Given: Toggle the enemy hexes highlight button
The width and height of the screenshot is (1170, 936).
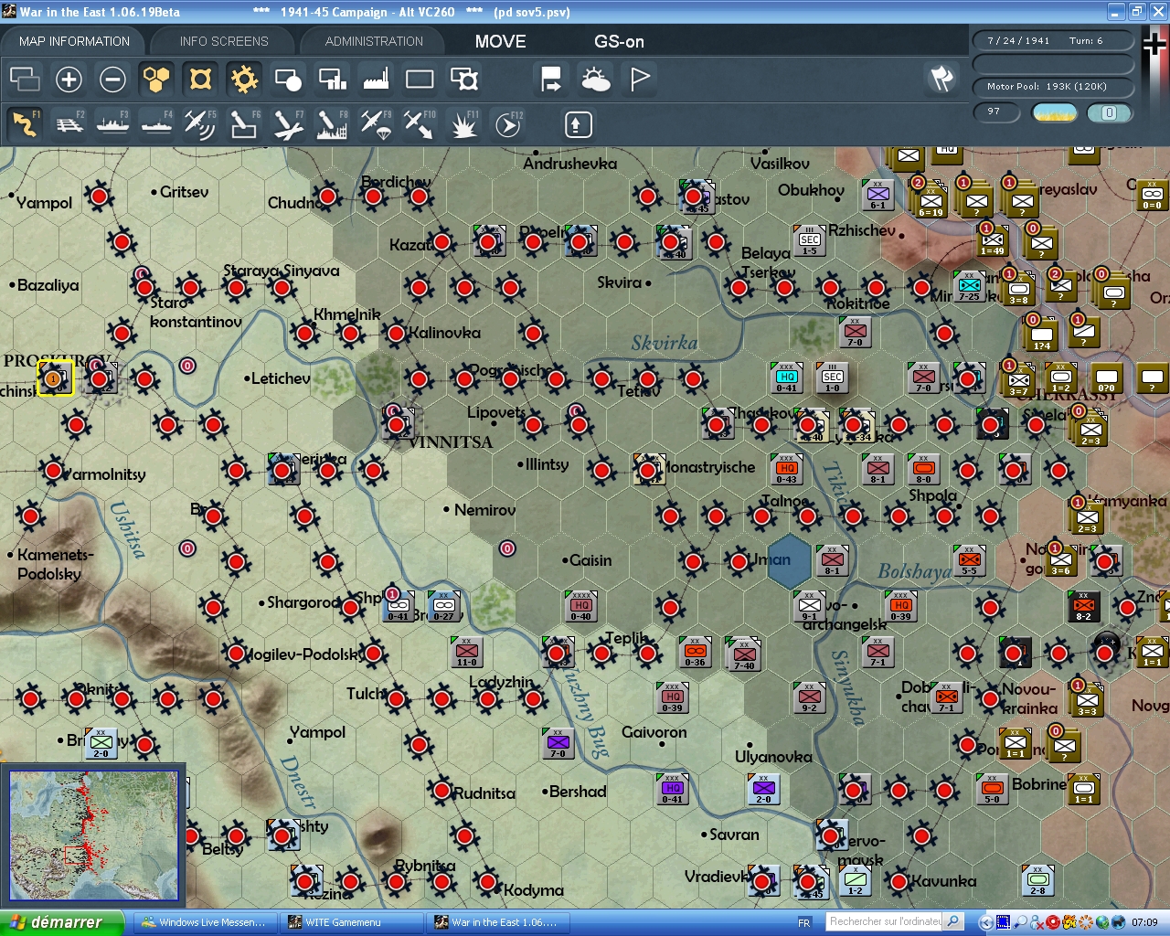Looking at the screenshot, I should click(200, 80).
